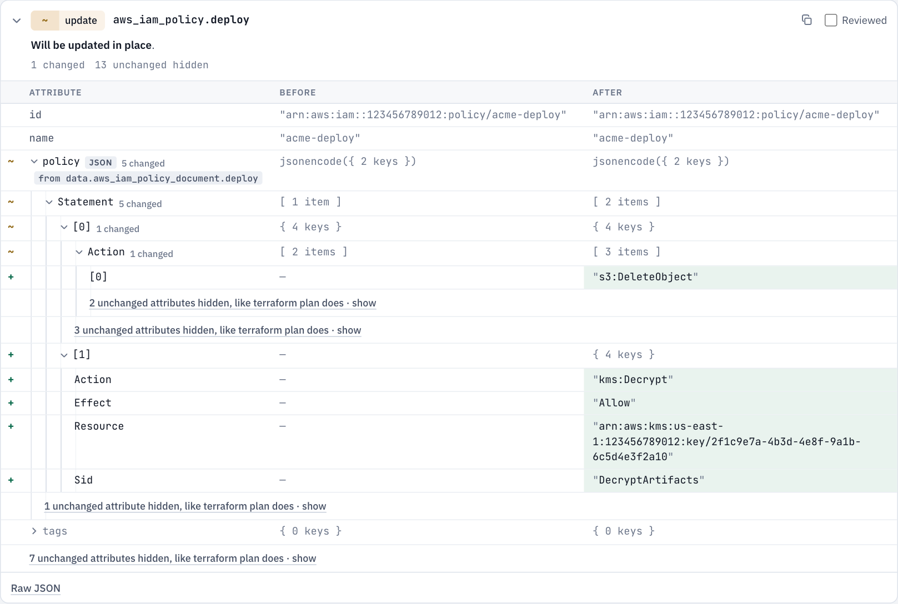Click the "[ 3 items ]" Action after value
The height and width of the screenshot is (604, 898).
coord(627,252)
